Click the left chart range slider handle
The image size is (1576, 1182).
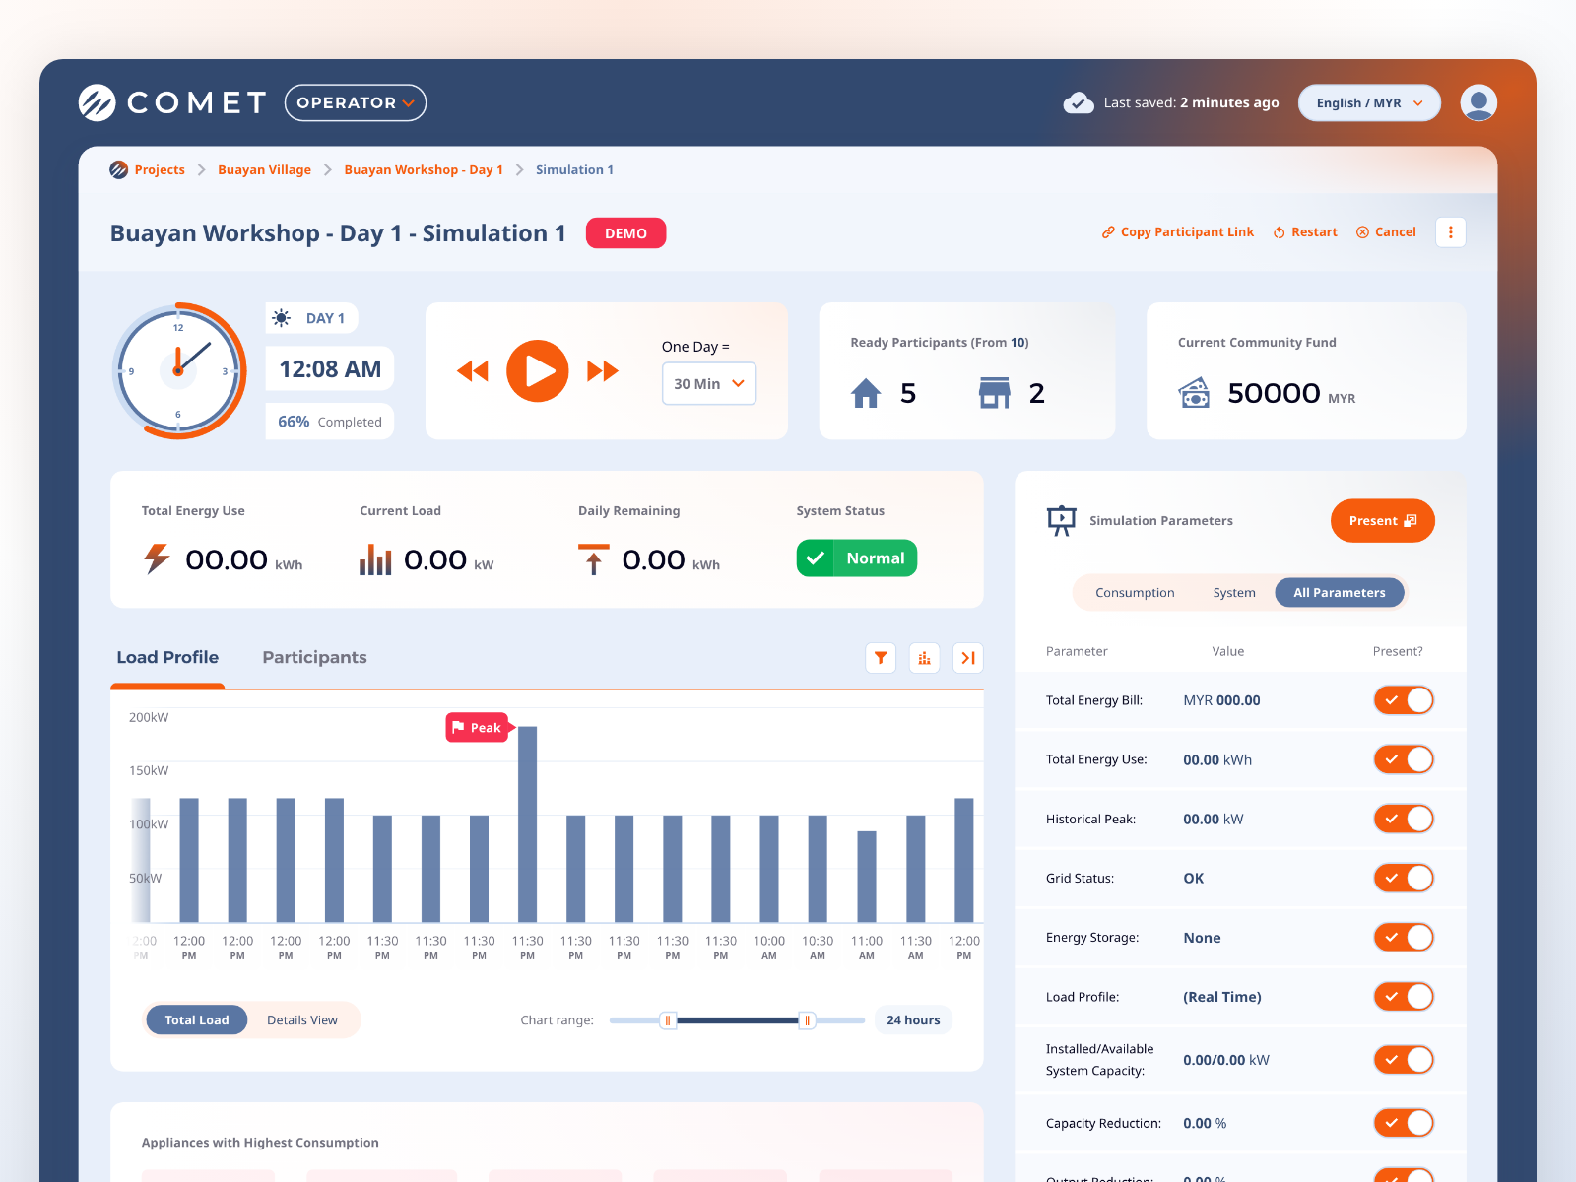coord(668,1020)
